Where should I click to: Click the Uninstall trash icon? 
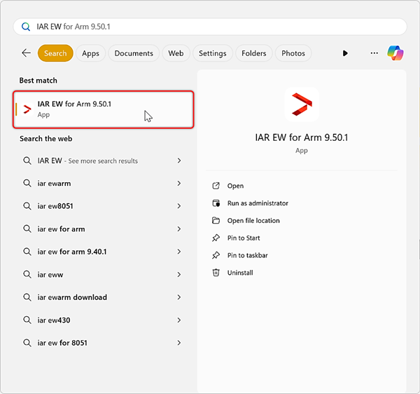216,273
